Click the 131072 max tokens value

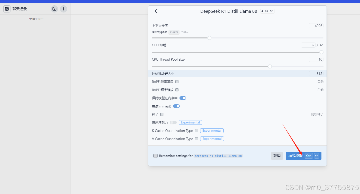[174, 32]
